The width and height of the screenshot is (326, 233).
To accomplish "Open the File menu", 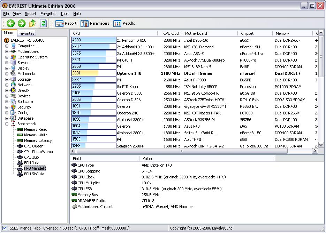I will (6, 14).
